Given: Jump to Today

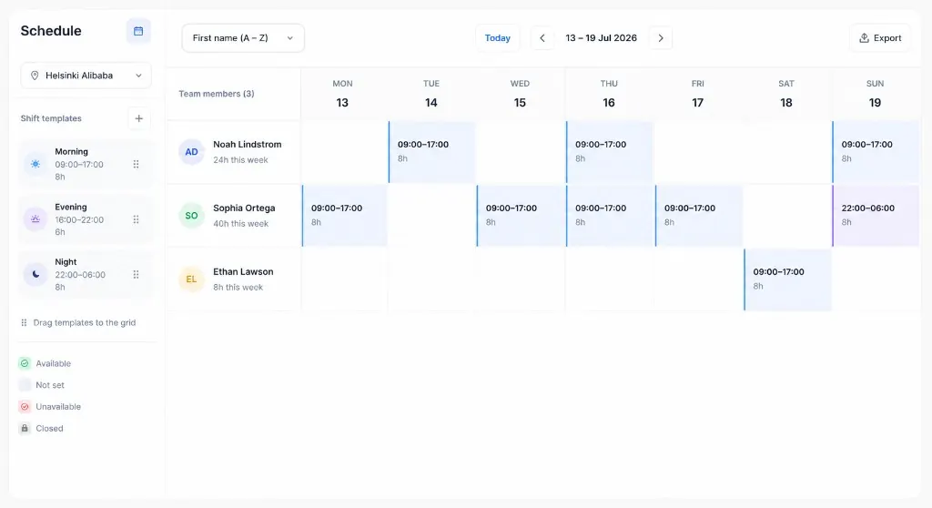Looking at the screenshot, I should [498, 38].
